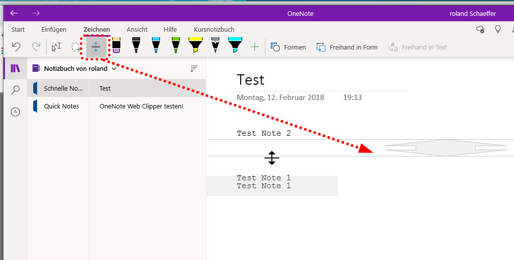The height and width of the screenshot is (260, 514).
Task: Expand Notizbuch von roland dropdown
Action: click(x=114, y=69)
